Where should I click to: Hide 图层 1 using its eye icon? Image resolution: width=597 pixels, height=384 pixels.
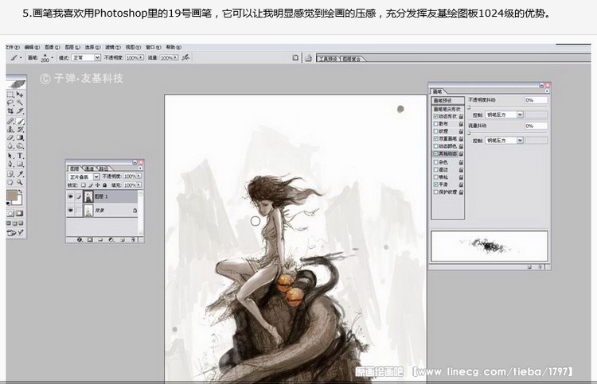pyautogui.click(x=70, y=196)
